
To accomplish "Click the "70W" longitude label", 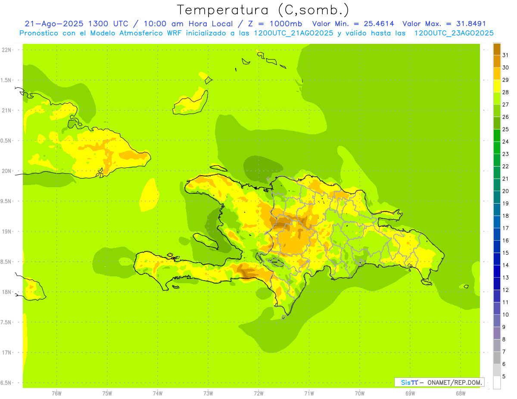I will coord(360,393).
